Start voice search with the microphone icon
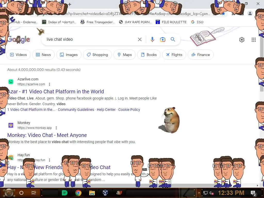264x198 pixels. pyautogui.click(x=152, y=39)
